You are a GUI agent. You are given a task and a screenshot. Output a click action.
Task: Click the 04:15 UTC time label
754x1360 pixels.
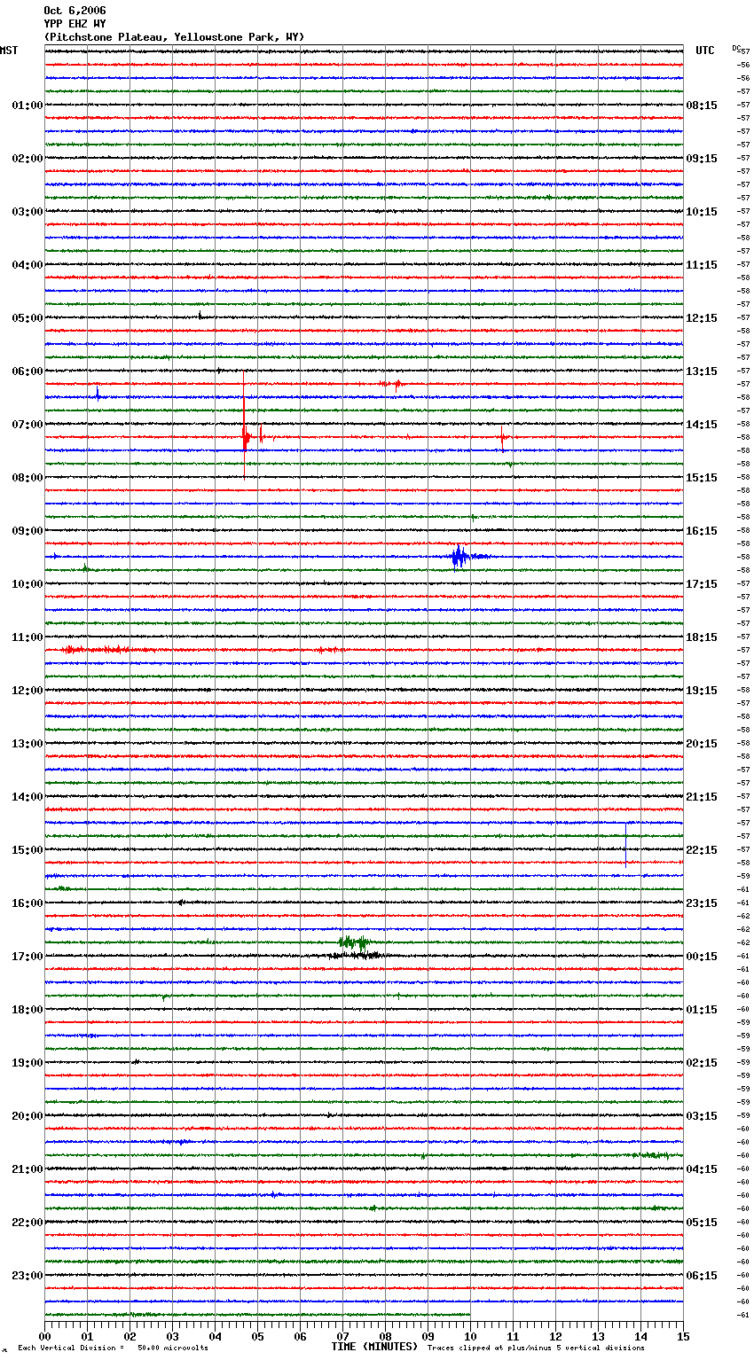tap(702, 1169)
